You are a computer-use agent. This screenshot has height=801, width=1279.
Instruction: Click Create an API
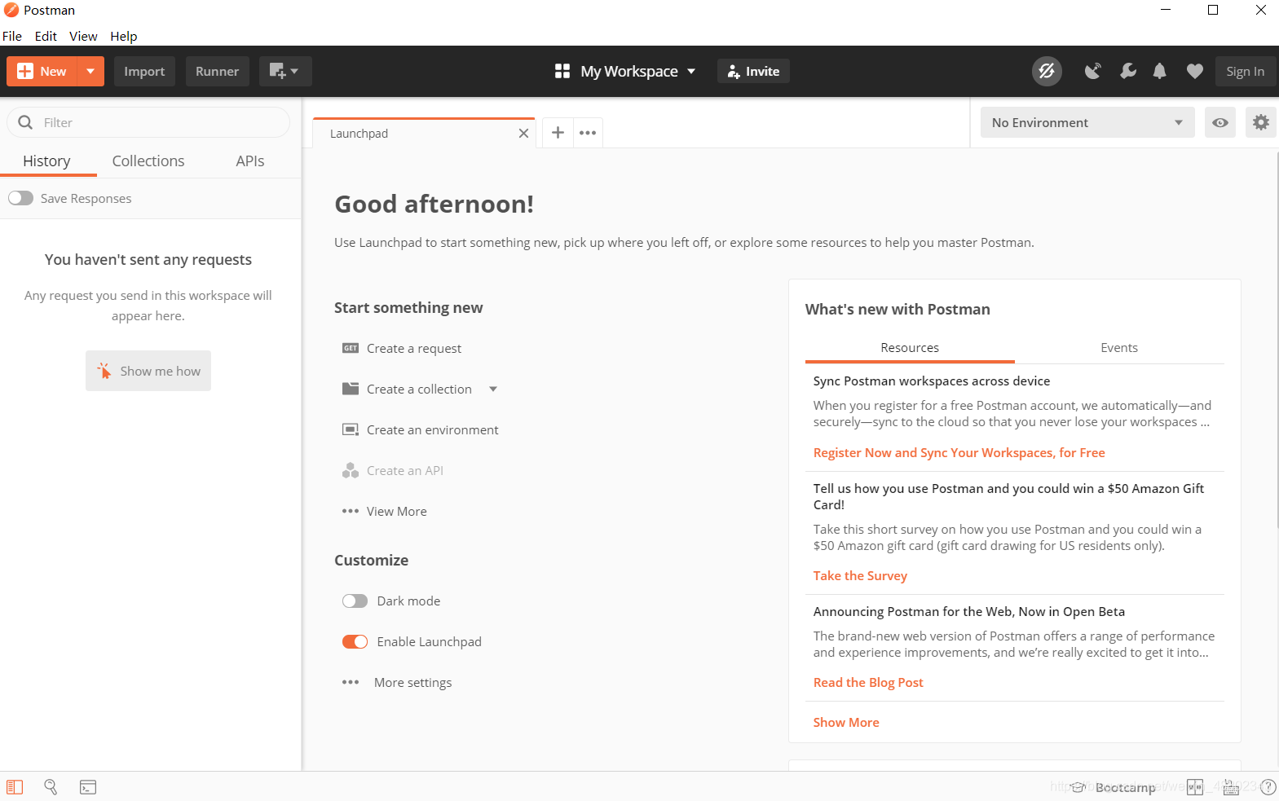(x=405, y=470)
